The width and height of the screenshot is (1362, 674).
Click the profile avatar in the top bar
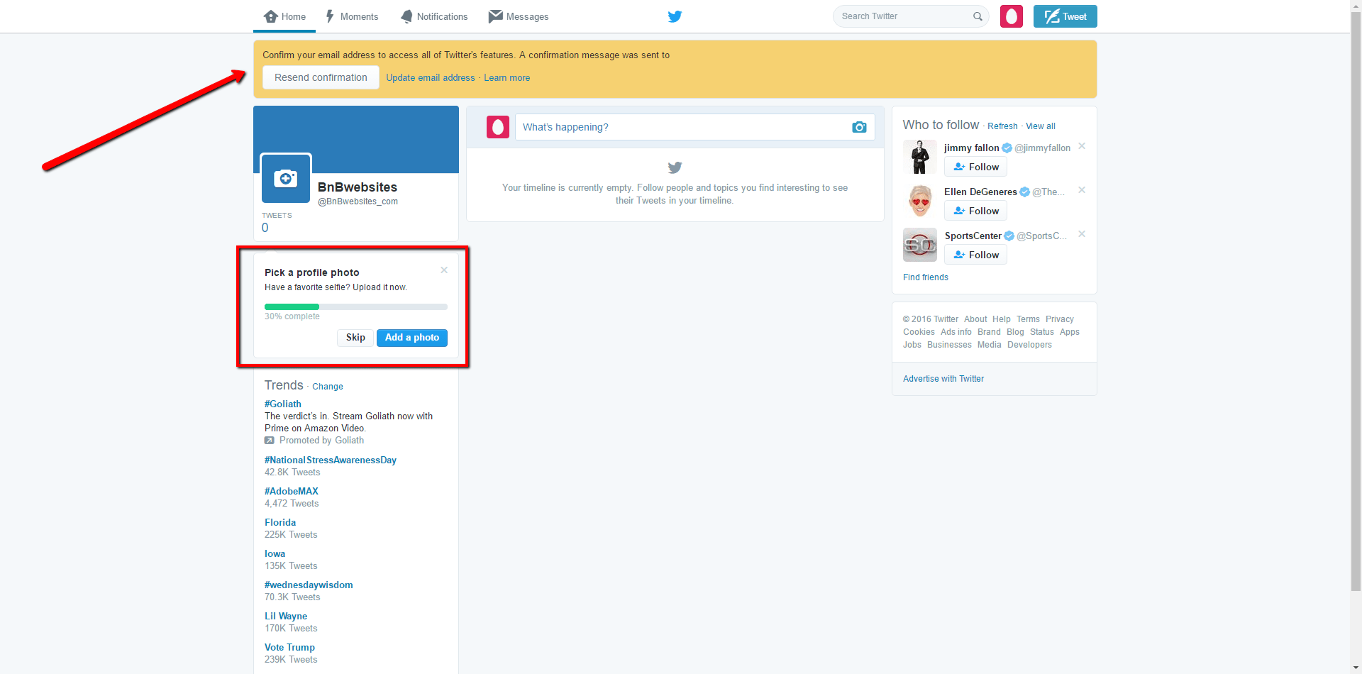[1011, 16]
